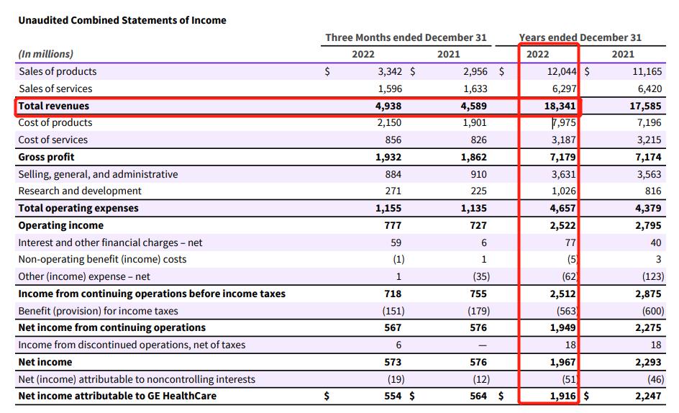Viewport: 679px width, 413px height.
Task: Click the 'Total revenues' row label
Action: pos(54,106)
